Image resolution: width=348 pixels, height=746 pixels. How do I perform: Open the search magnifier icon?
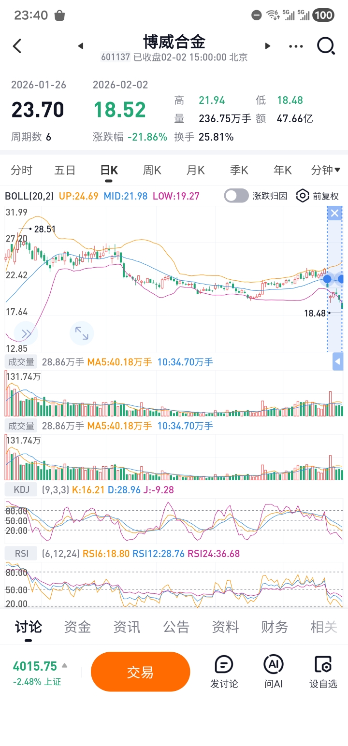pos(326,46)
